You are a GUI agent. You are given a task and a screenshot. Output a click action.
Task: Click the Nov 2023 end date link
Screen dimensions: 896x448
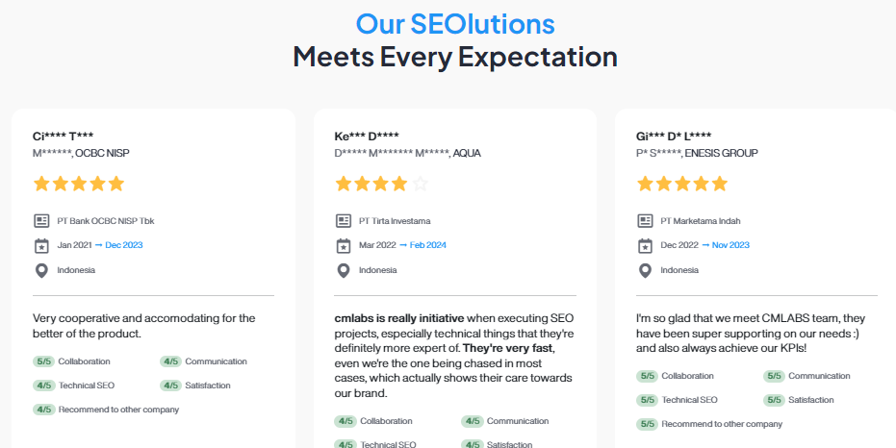[x=730, y=245]
